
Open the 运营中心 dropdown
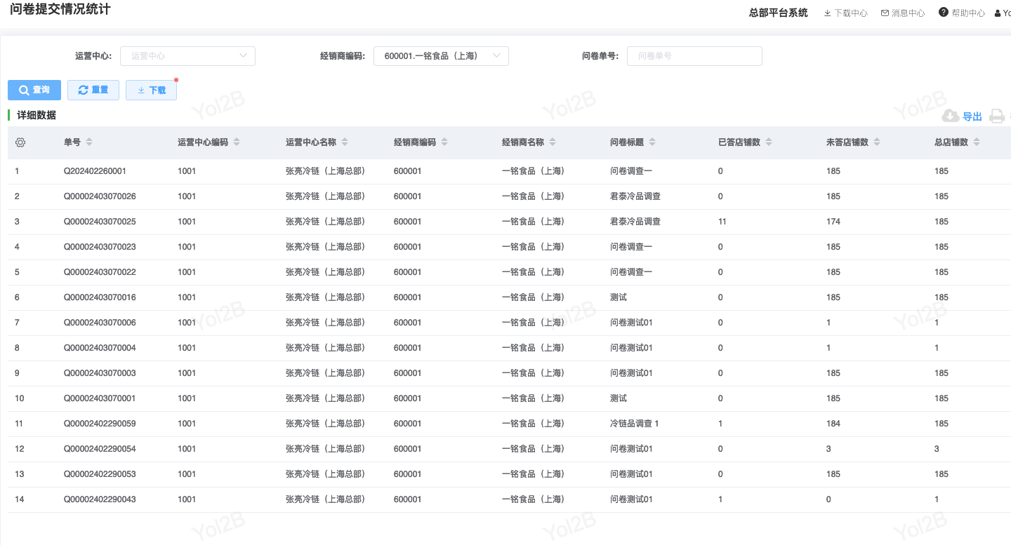[187, 56]
